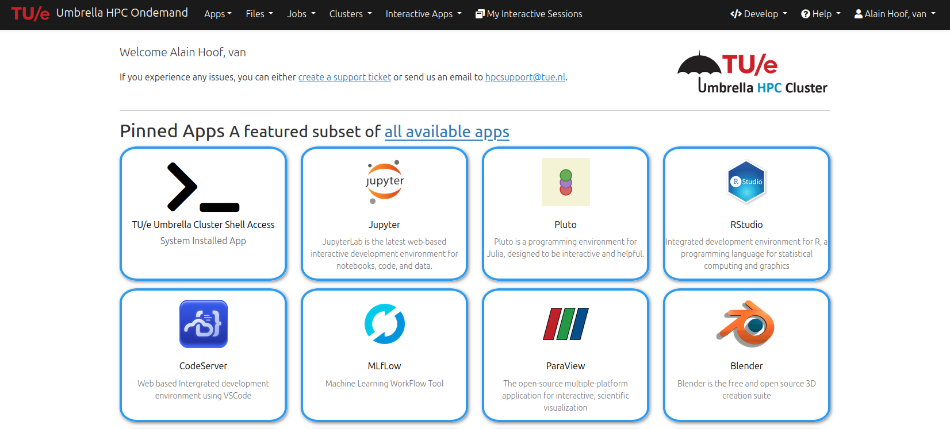Open the Clusters dropdown

click(x=350, y=14)
